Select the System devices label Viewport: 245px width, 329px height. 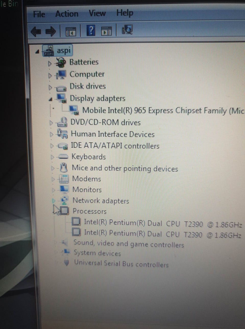tap(97, 253)
